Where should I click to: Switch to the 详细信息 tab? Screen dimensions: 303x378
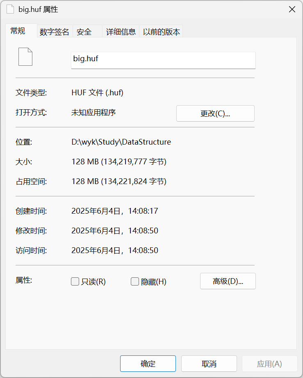121,32
